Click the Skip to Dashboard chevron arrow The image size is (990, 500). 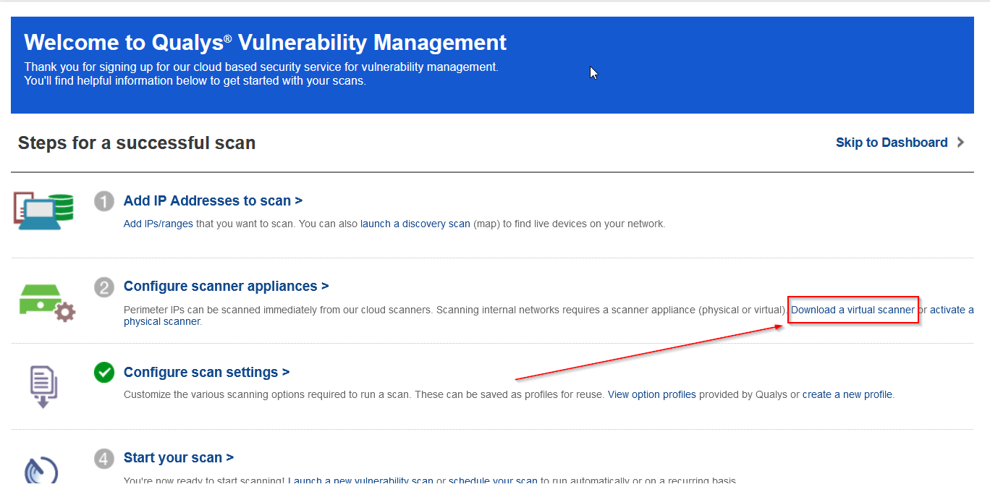coord(961,143)
